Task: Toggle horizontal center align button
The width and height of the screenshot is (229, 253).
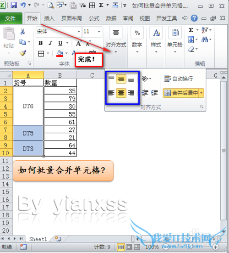Action: point(121,93)
